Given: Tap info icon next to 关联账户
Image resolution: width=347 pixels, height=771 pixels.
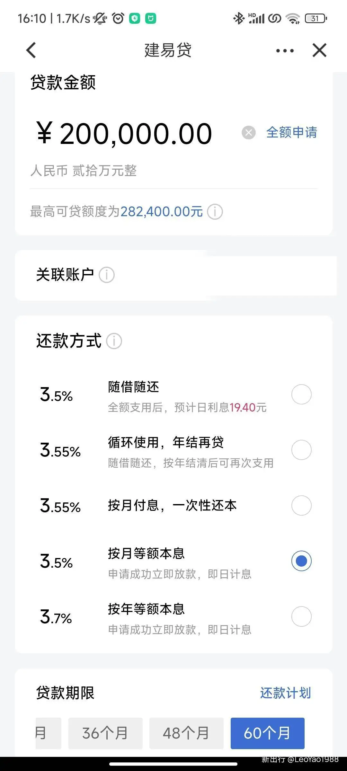Looking at the screenshot, I should pyautogui.click(x=107, y=275).
